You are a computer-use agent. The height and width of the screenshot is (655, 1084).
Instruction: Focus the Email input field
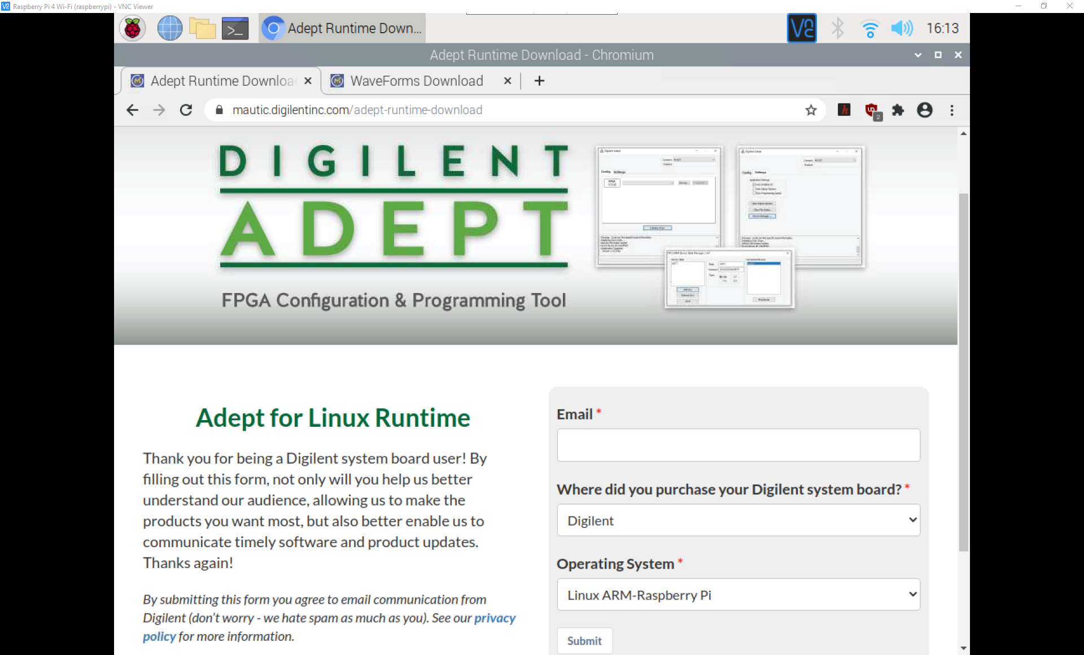click(738, 445)
